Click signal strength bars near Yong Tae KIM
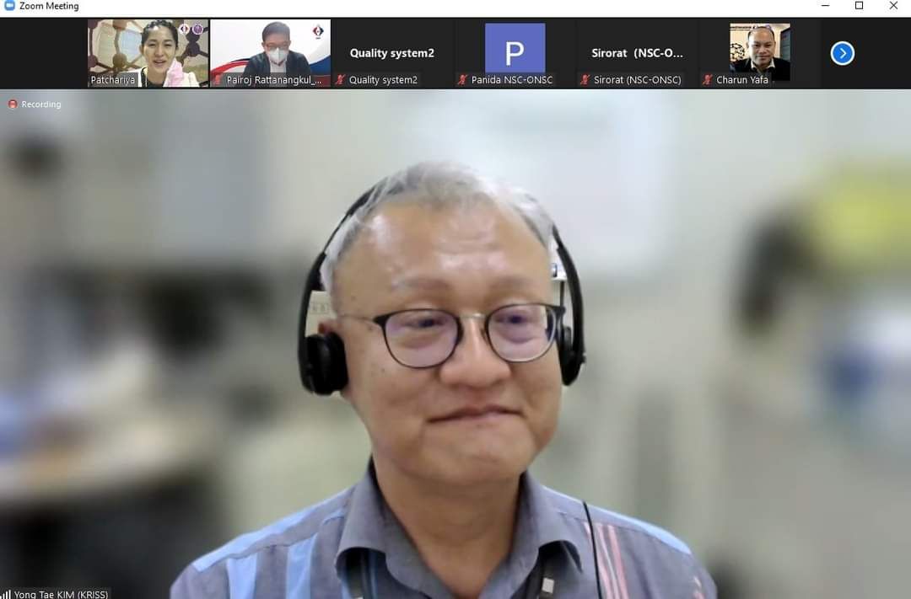 click(x=6, y=594)
